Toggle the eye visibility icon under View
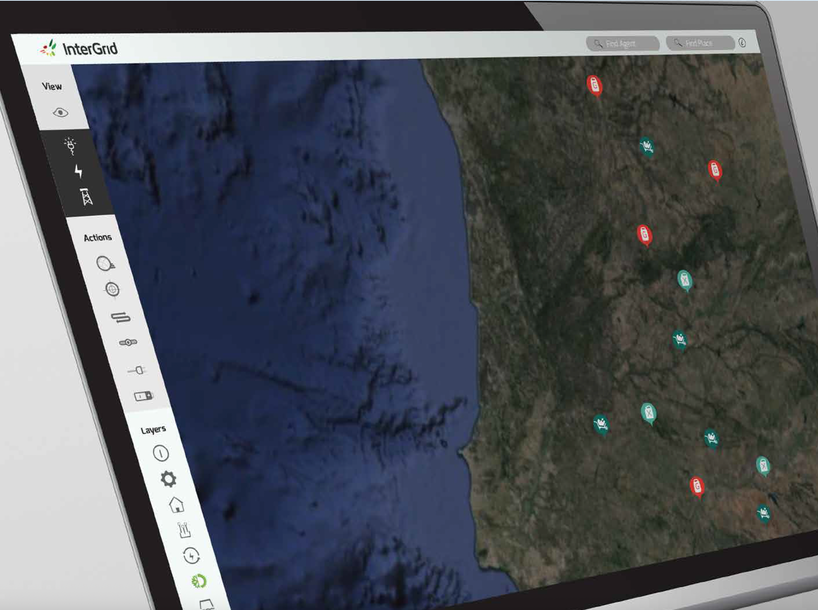 (61, 112)
